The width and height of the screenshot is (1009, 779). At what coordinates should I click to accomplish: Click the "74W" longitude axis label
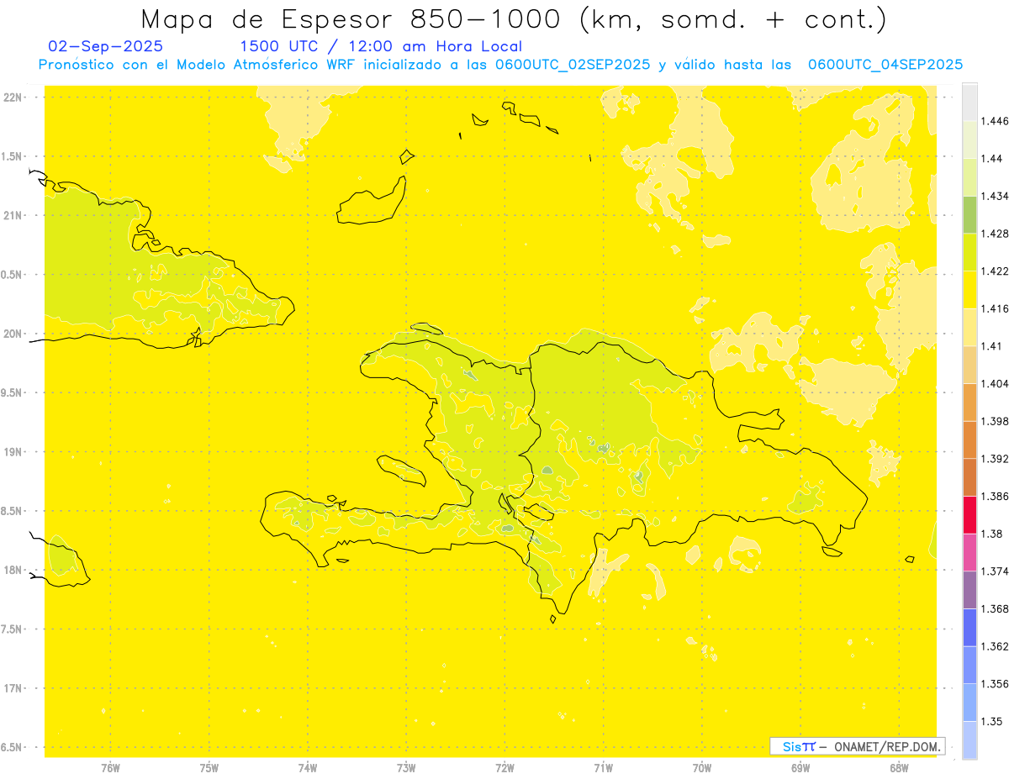(308, 768)
